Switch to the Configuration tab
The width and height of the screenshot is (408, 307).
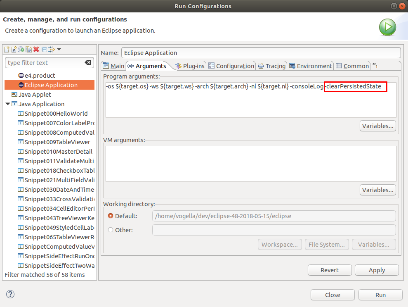tap(231, 66)
